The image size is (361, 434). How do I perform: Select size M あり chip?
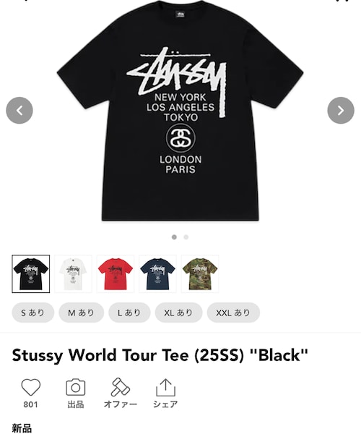point(81,312)
